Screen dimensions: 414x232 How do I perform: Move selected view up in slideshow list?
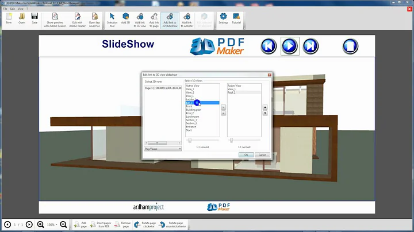pyautogui.click(x=265, y=107)
